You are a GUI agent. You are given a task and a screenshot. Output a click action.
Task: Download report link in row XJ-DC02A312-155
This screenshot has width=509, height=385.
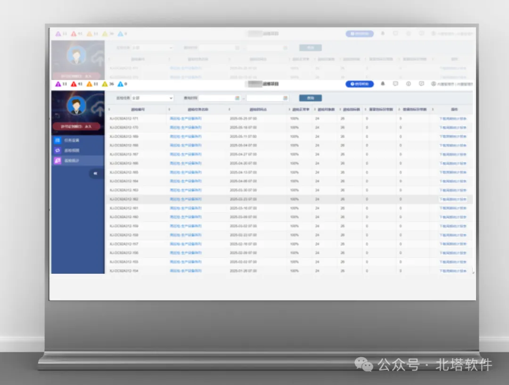tap(453, 262)
